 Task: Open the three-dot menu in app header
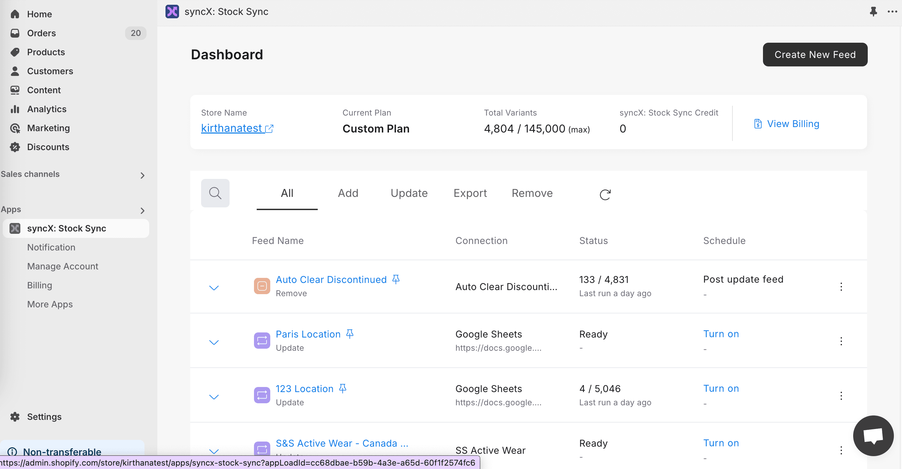(892, 12)
